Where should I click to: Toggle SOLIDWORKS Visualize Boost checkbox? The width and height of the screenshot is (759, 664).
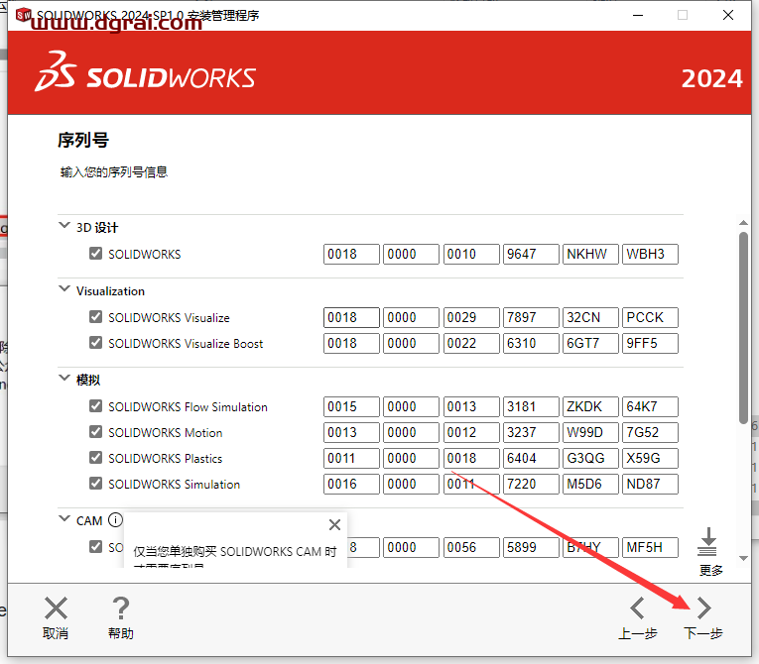pos(95,342)
